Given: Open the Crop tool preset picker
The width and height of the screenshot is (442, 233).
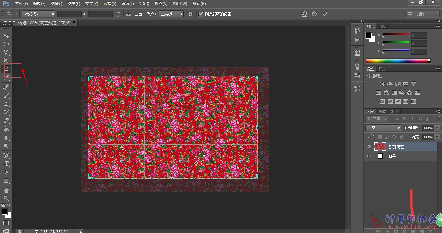Looking at the screenshot, I should 12,14.
